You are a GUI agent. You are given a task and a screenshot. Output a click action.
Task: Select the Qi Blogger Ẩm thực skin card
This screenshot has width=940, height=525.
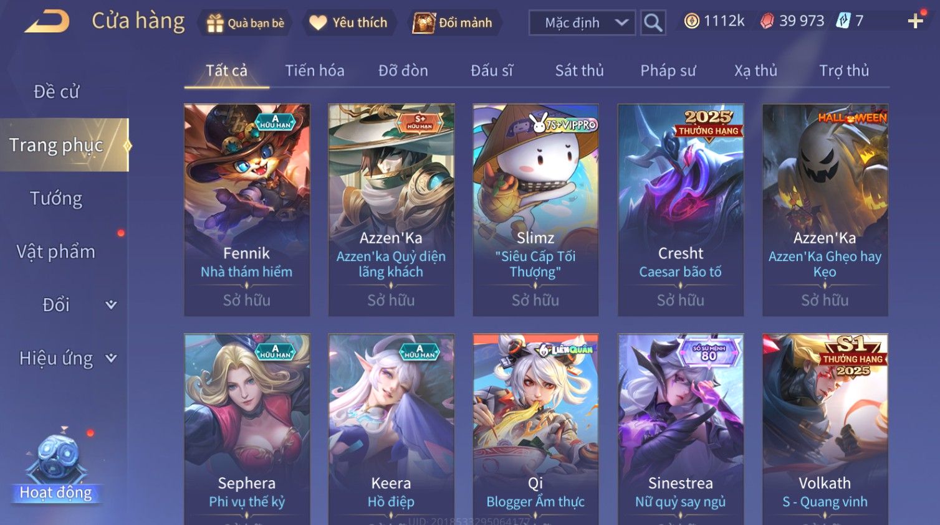point(535,429)
